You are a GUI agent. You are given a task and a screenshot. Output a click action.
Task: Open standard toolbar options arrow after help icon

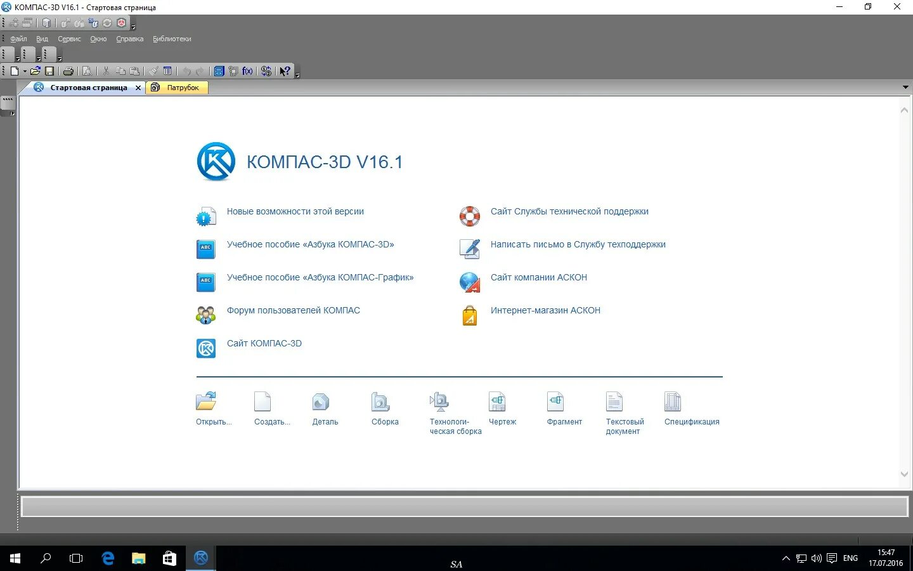[x=297, y=75]
